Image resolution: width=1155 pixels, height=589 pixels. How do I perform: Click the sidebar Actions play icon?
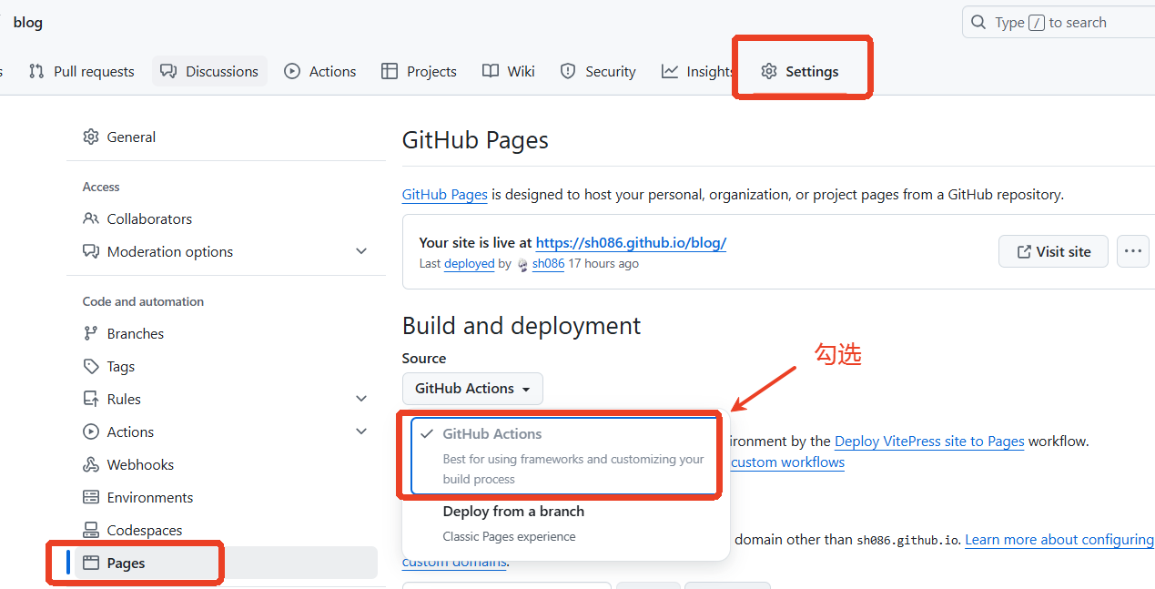pos(91,432)
